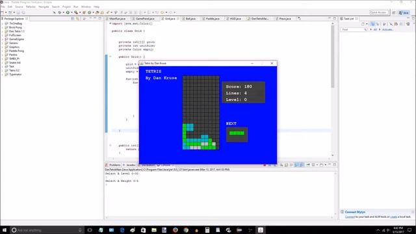Open the Display Selected Console dropdown
Viewport: 416px width, 234px height.
pos(317,165)
